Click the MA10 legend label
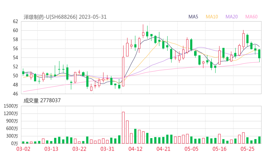This screenshot has height=157, width=265. point(212,17)
